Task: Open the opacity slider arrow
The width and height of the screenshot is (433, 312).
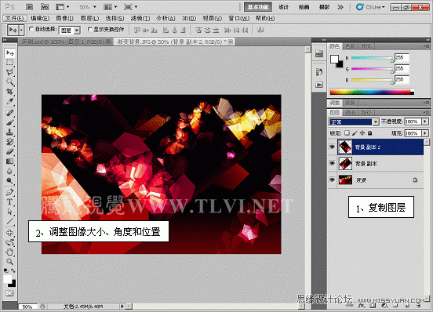Action: click(x=425, y=122)
